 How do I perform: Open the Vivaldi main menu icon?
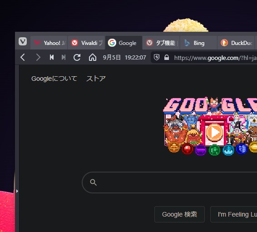click(23, 41)
